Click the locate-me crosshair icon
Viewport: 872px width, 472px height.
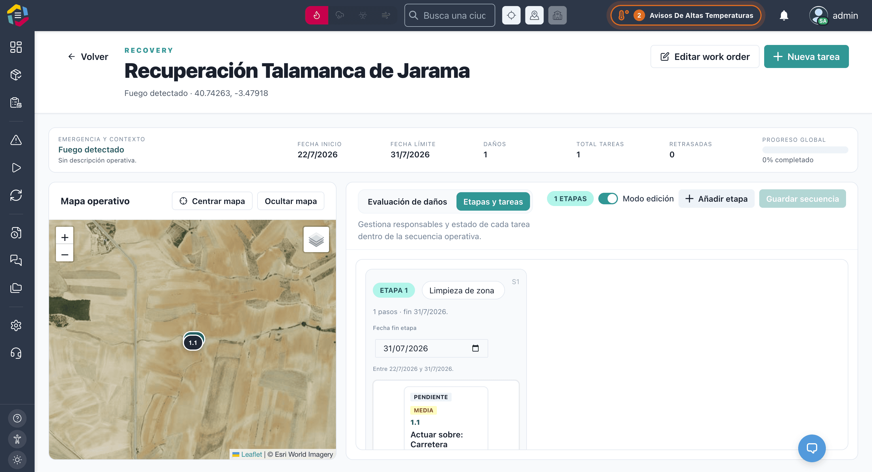pos(511,15)
